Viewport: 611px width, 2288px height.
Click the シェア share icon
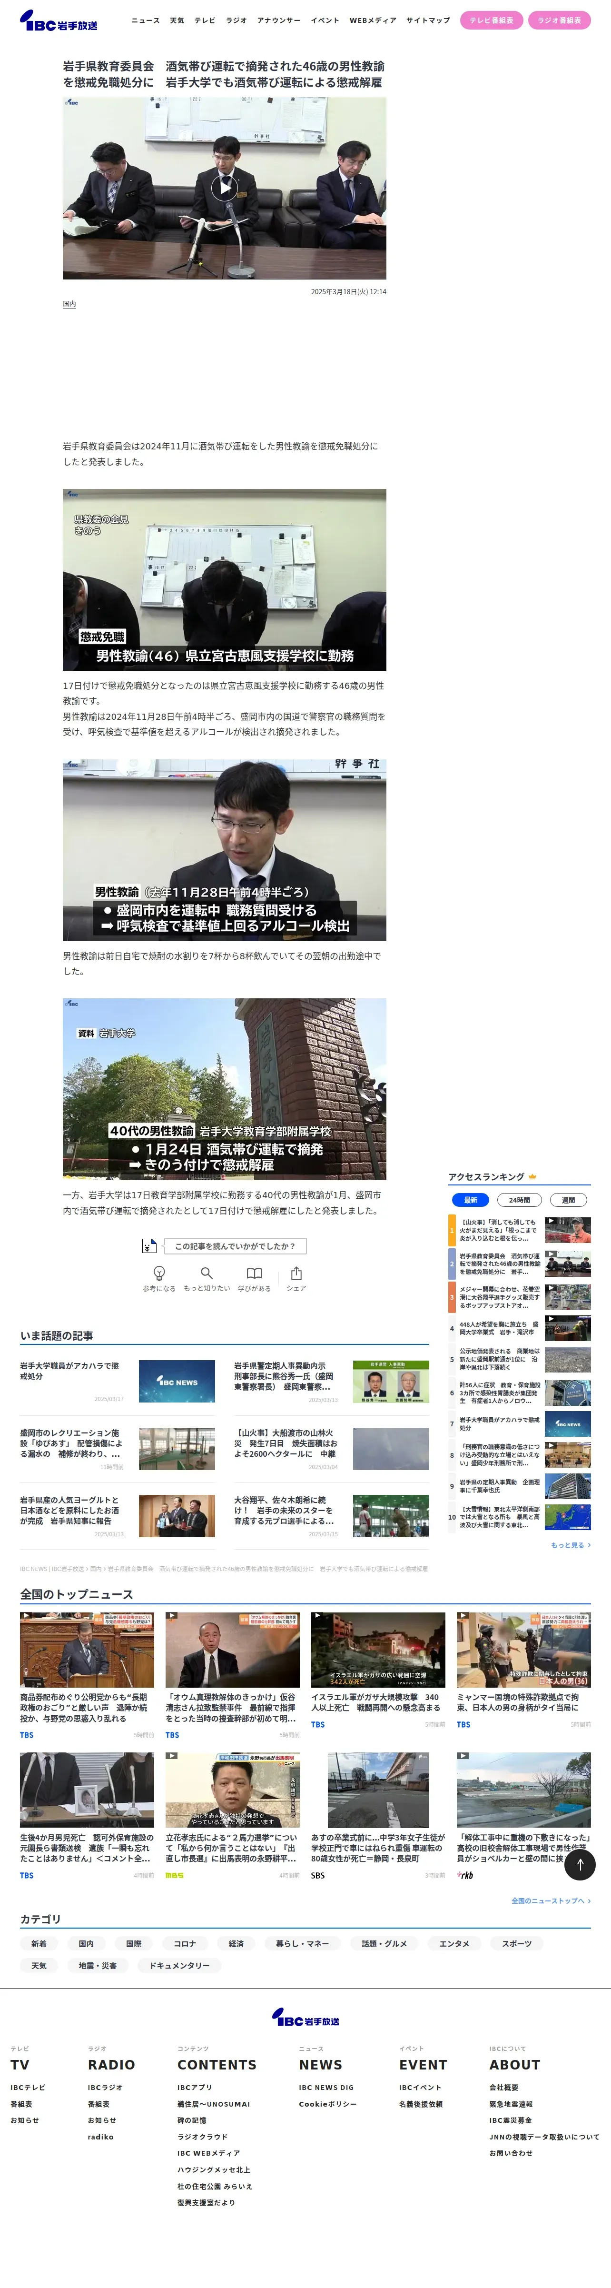point(296,1273)
